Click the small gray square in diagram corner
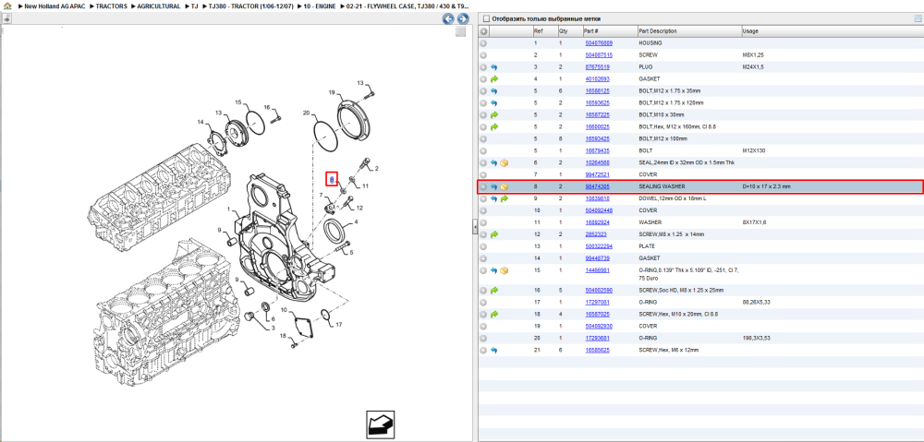 [x=461, y=31]
